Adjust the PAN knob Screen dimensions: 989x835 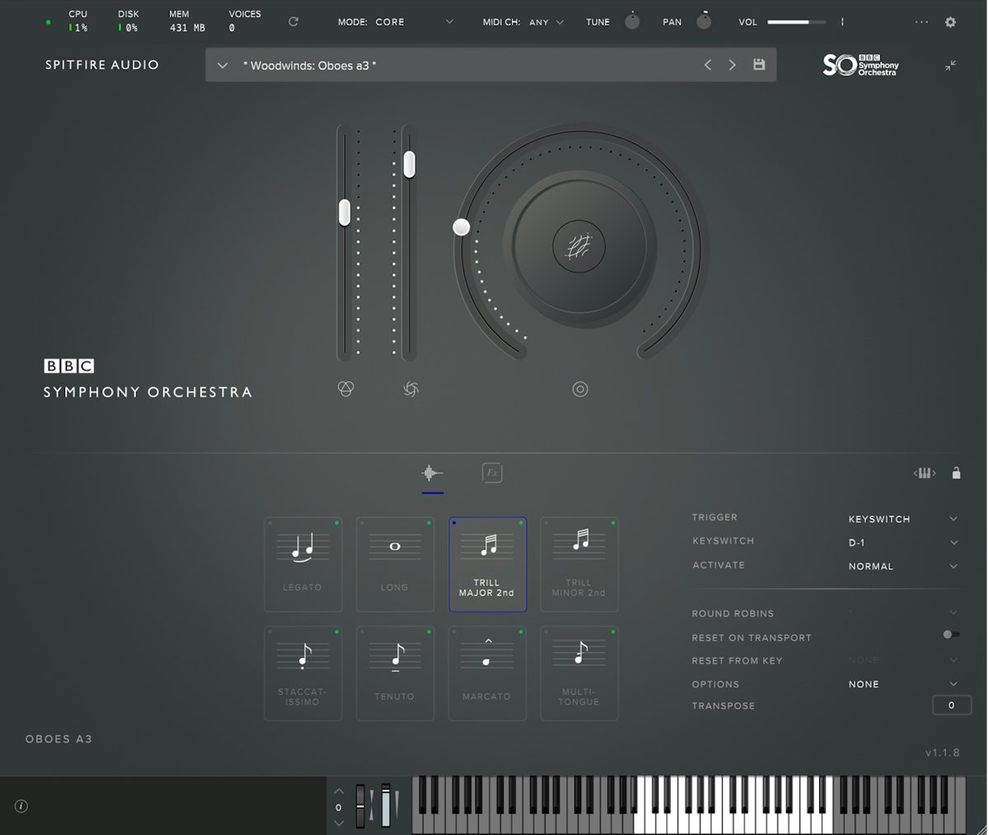click(704, 21)
